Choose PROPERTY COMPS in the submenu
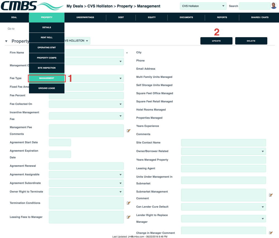 pyautogui.click(x=47, y=58)
